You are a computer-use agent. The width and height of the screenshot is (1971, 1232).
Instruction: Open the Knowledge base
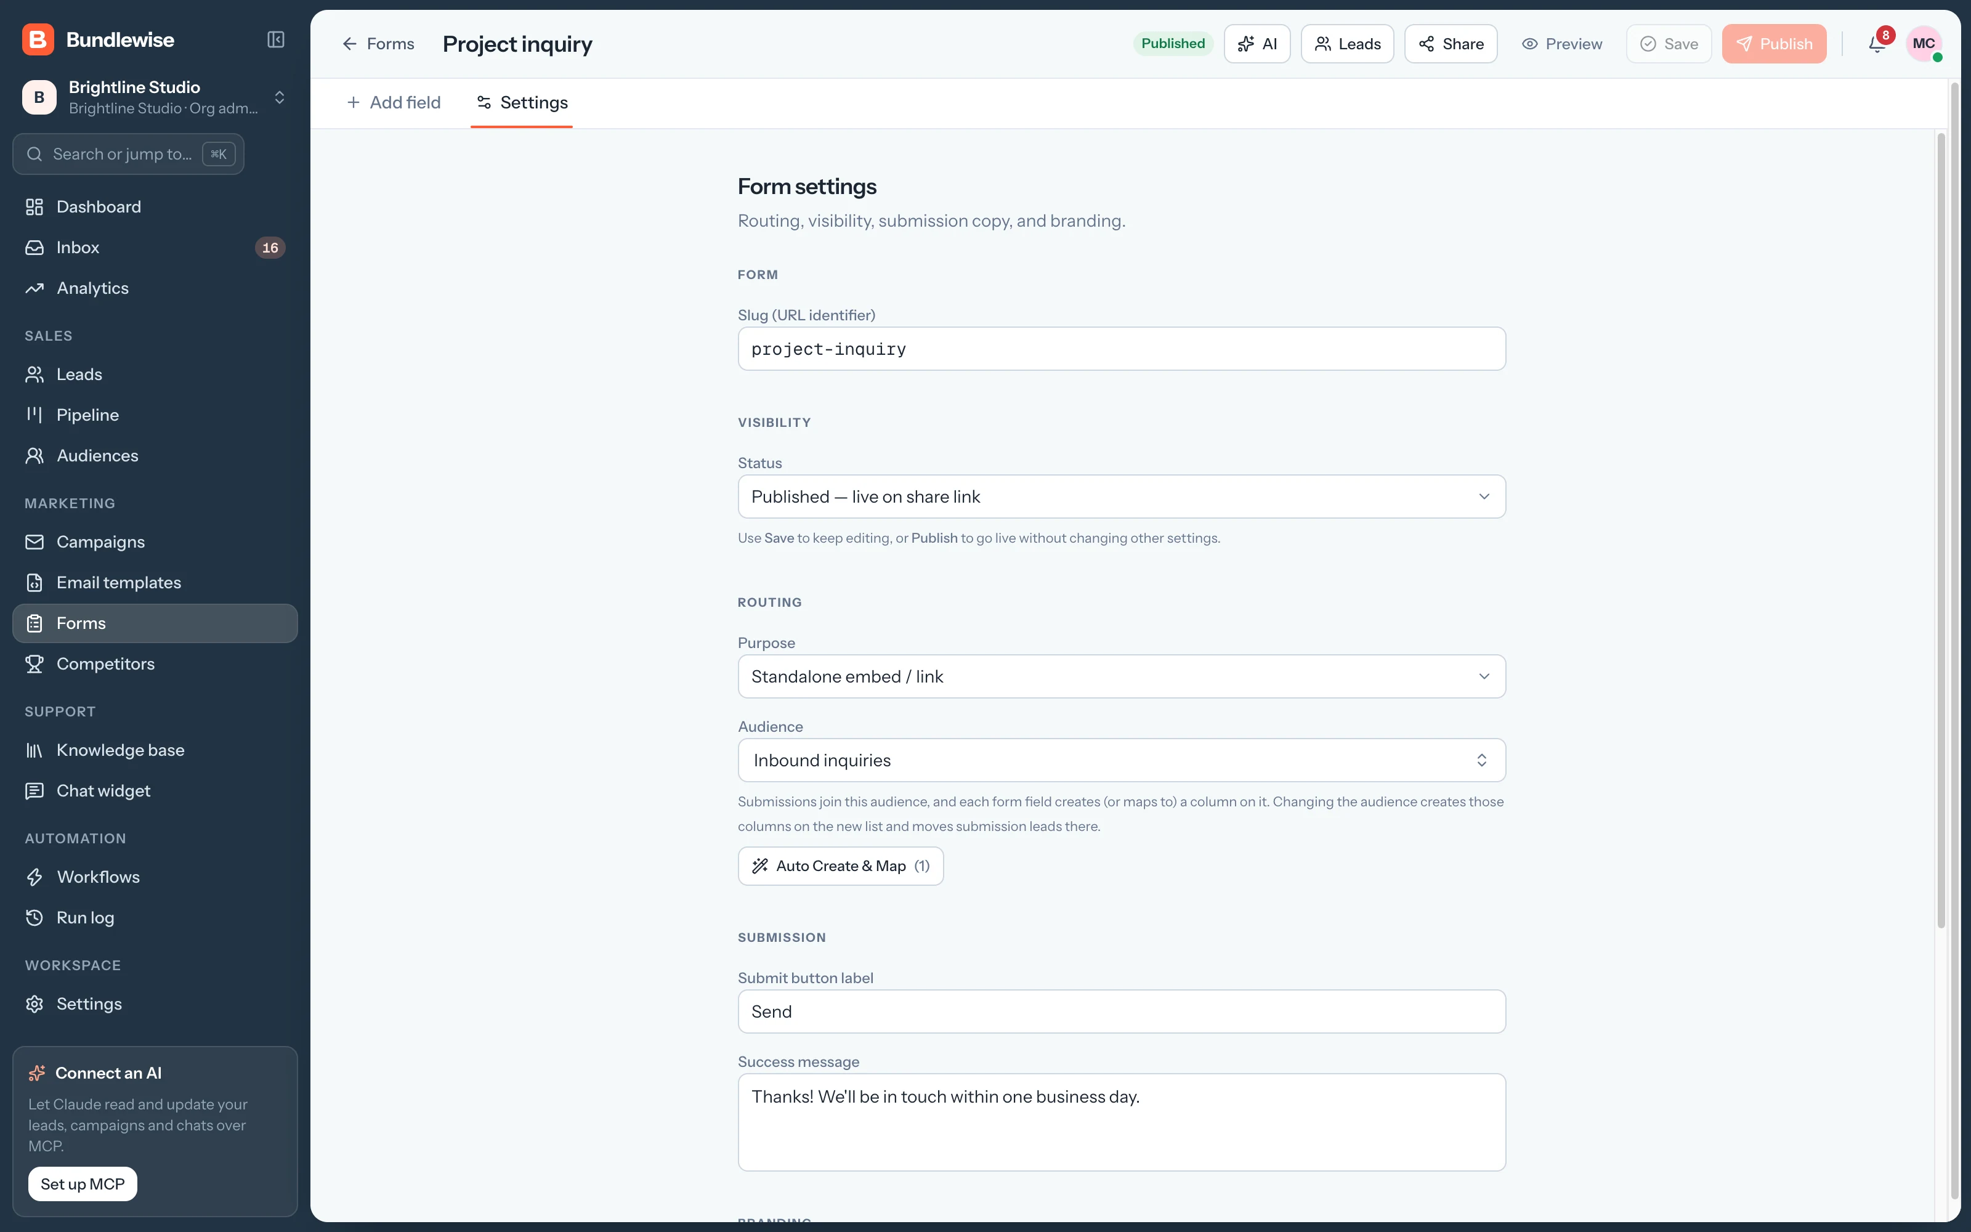coord(155,750)
